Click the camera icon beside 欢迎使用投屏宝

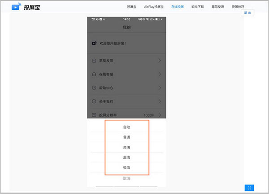pyautogui.click(x=94, y=43)
